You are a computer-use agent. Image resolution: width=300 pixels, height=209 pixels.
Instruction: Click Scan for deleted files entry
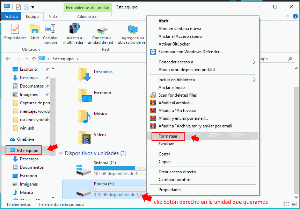coord(177,95)
